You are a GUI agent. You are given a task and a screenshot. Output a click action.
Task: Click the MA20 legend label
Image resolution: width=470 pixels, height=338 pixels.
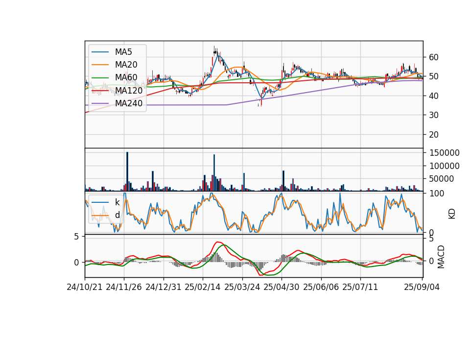pyautogui.click(x=126, y=65)
